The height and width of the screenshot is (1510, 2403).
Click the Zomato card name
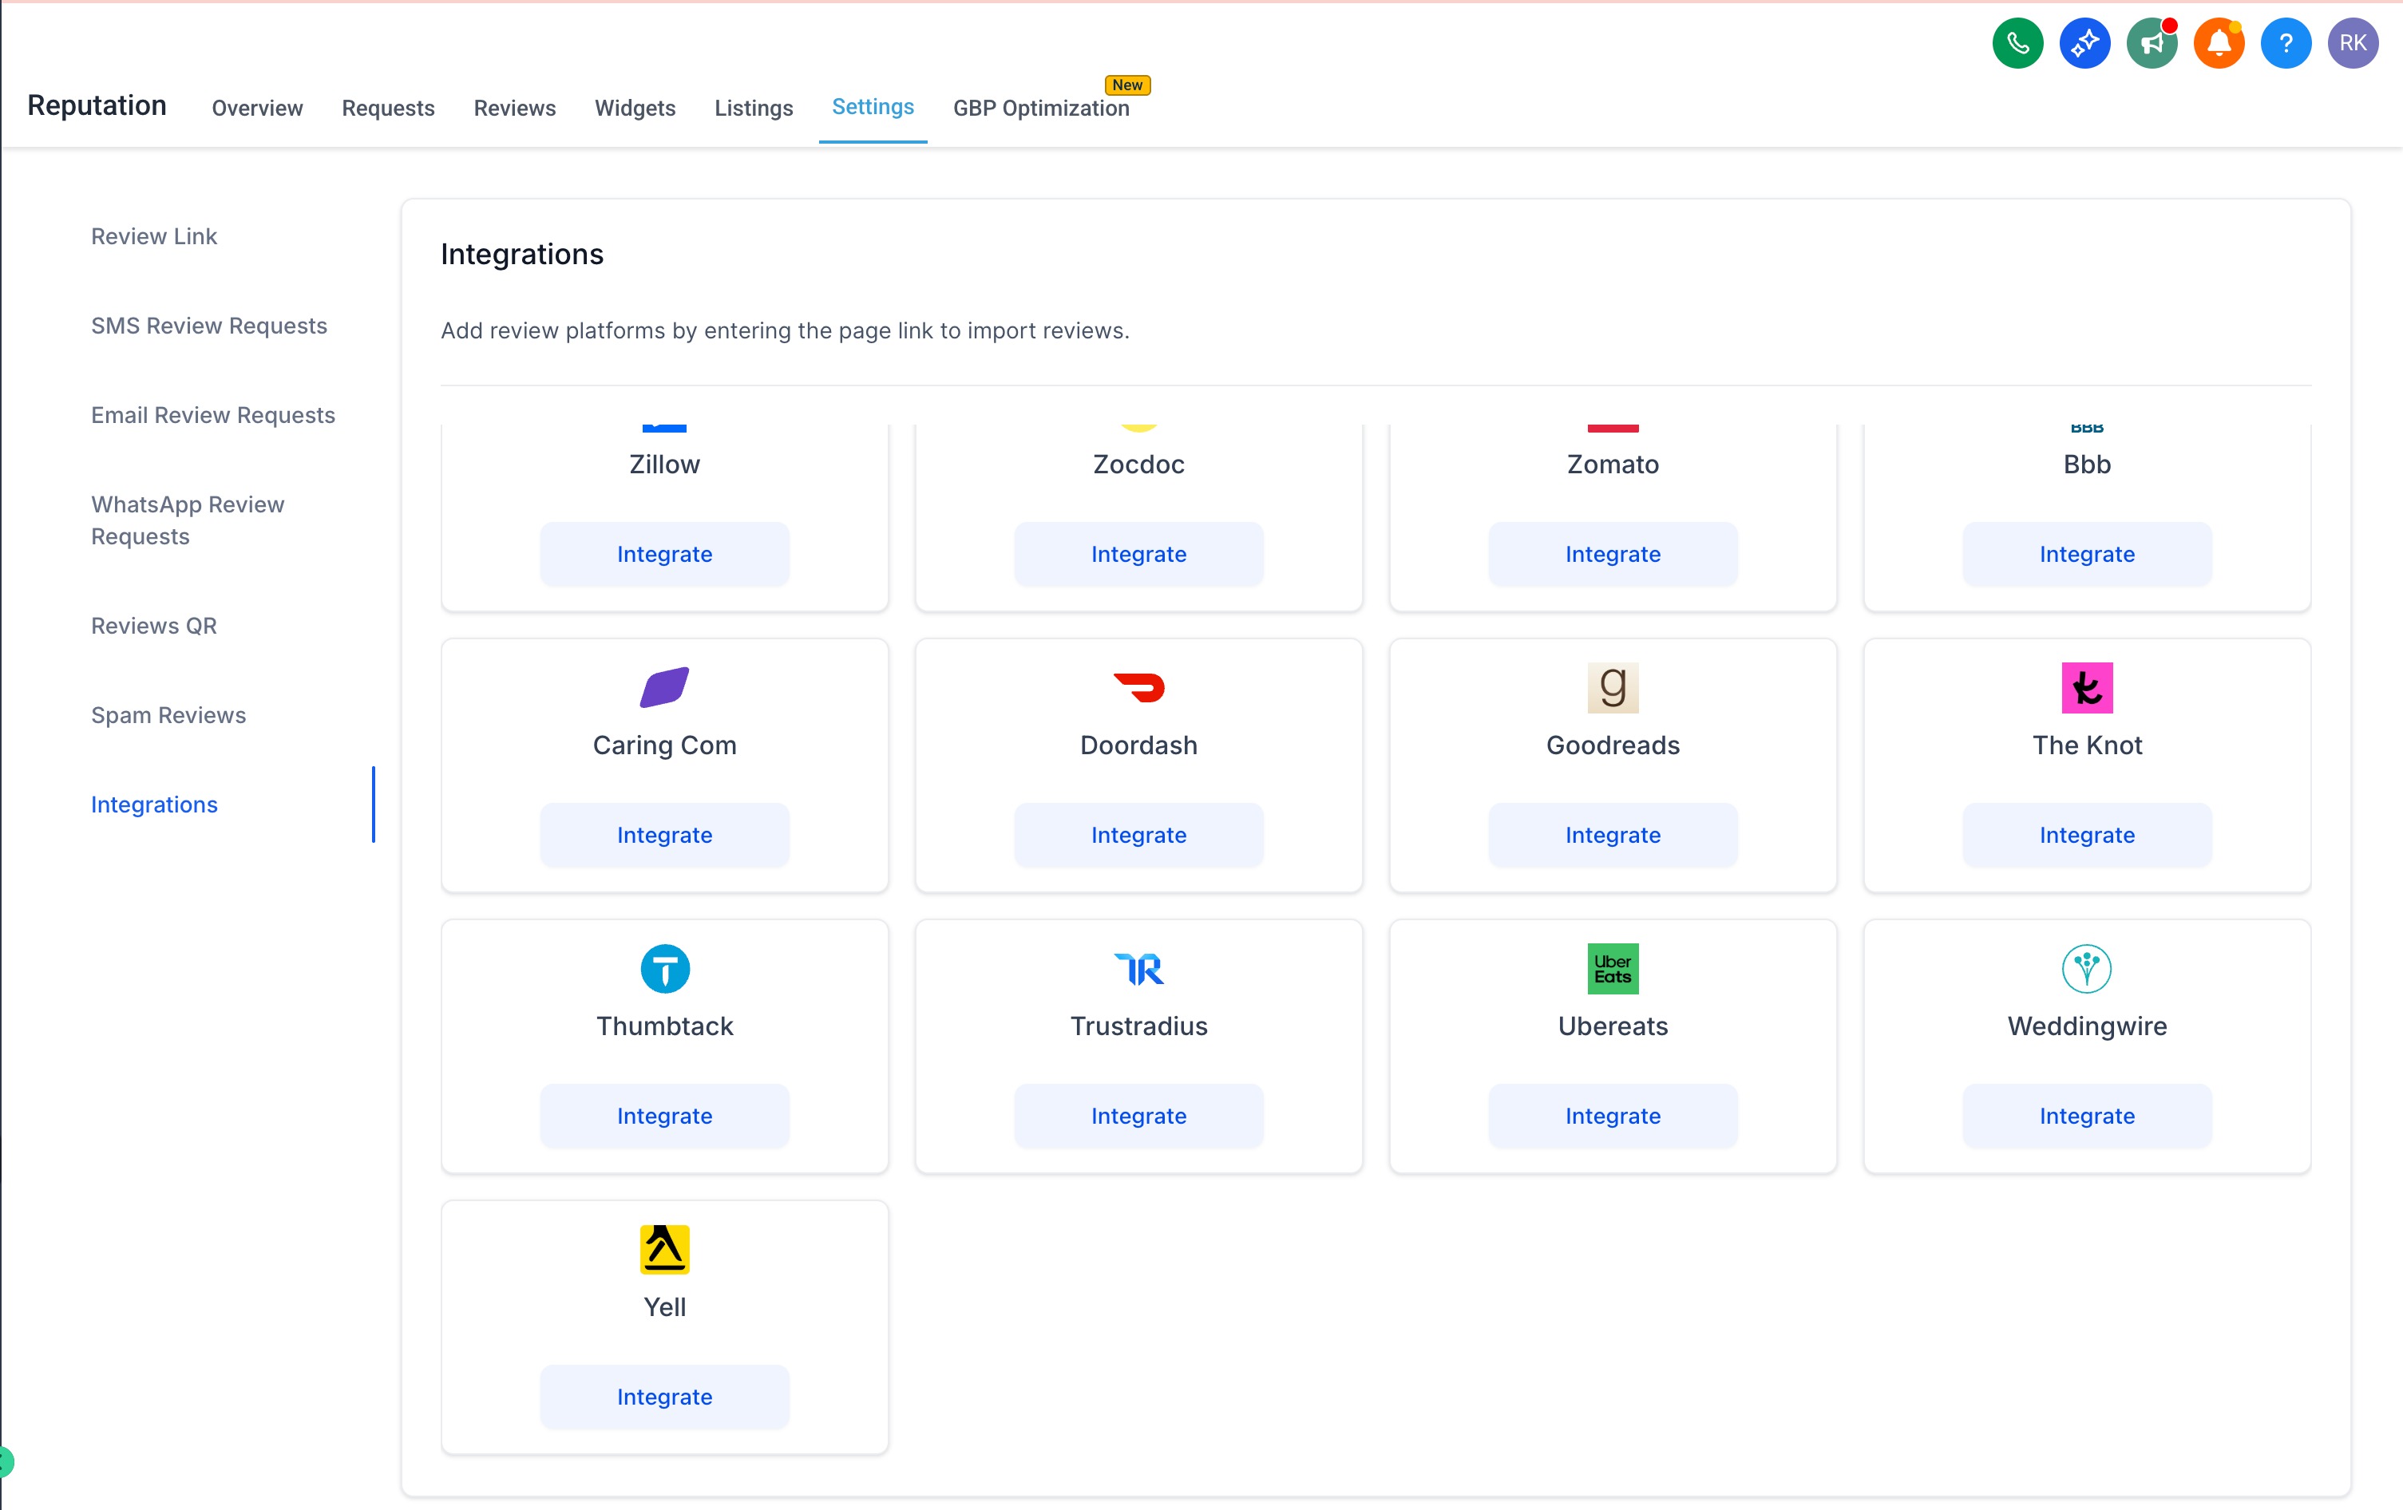click(x=1613, y=464)
